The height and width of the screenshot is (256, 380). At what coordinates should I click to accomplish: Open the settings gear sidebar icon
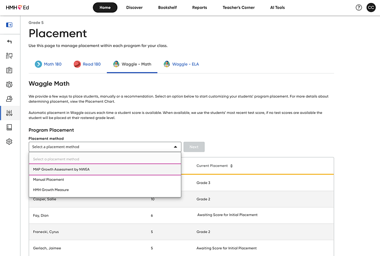click(x=9, y=142)
